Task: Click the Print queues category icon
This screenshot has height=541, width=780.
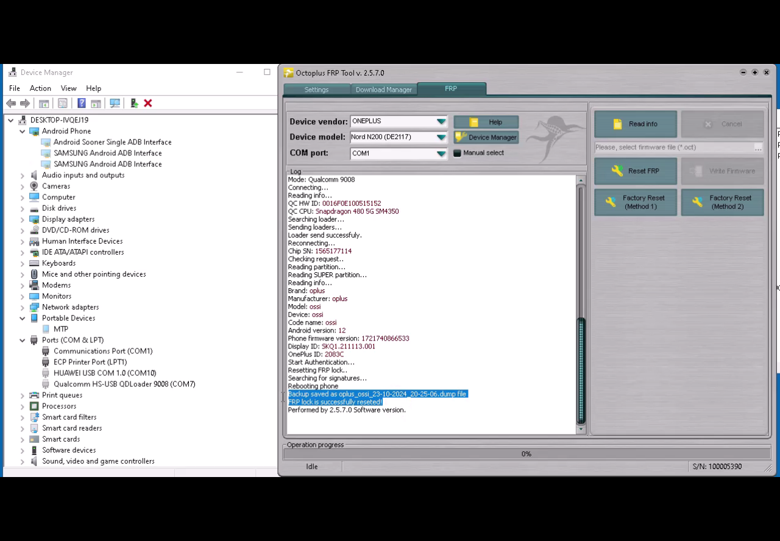Action: coord(34,395)
